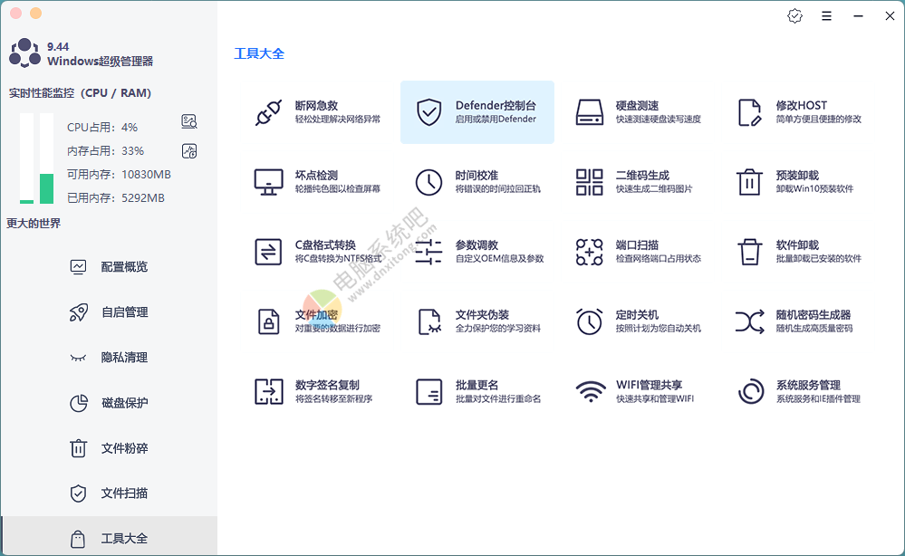Open the 断网急救 network rescue plug icon
Viewport: 905px width, 556px height.
pyautogui.click(x=269, y=112)
